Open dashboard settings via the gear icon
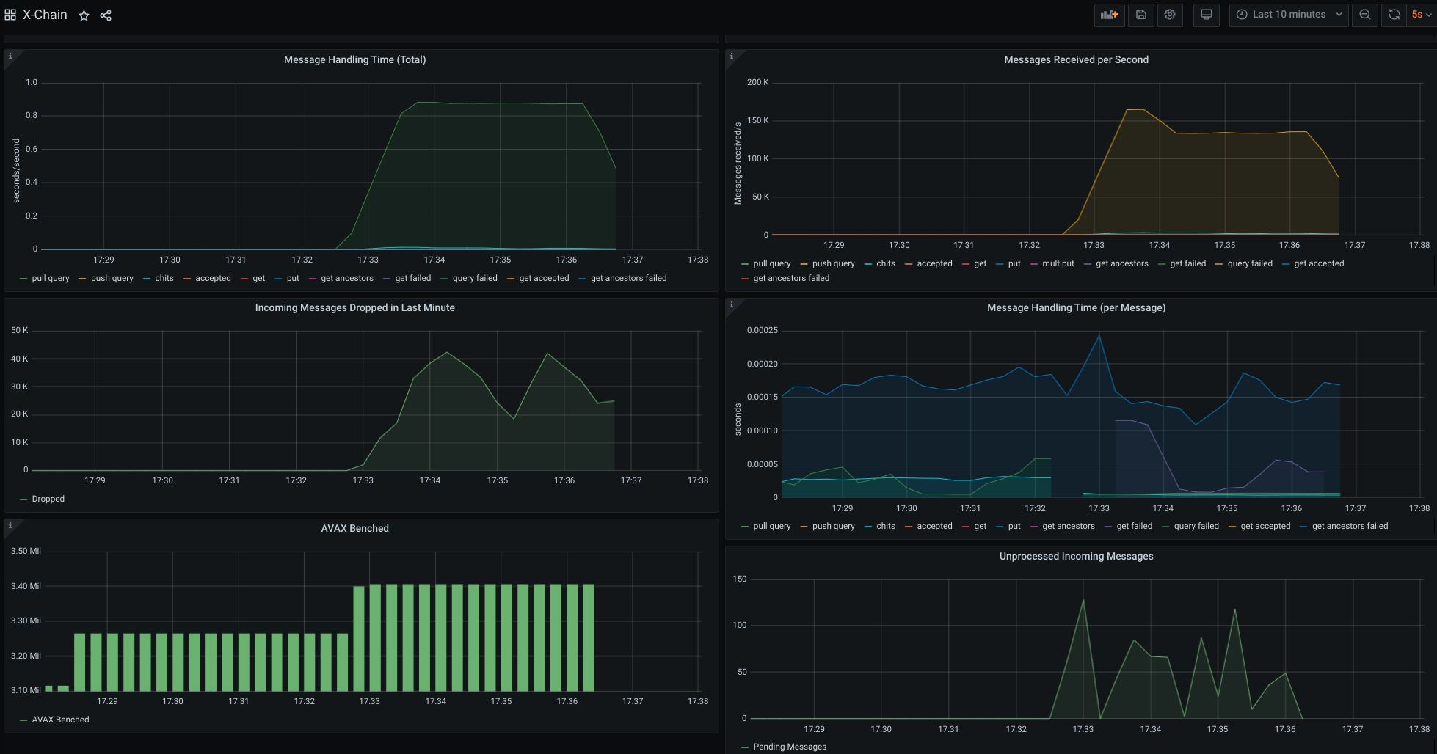The width and height of the screenshot is (1437, 754). point(1170,15)
